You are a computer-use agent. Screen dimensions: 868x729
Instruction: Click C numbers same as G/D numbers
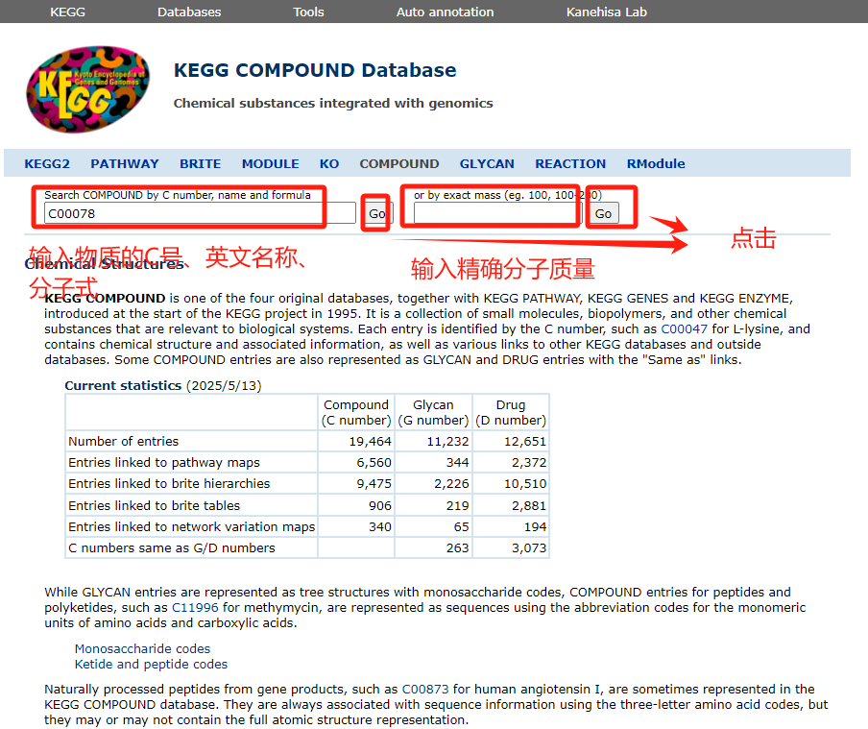click(x=172, y=547)
